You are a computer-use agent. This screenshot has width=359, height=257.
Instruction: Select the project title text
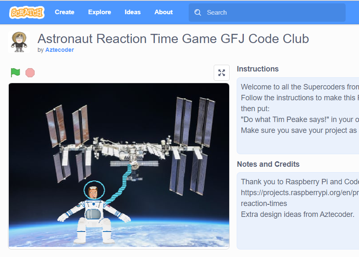[173, 38]
